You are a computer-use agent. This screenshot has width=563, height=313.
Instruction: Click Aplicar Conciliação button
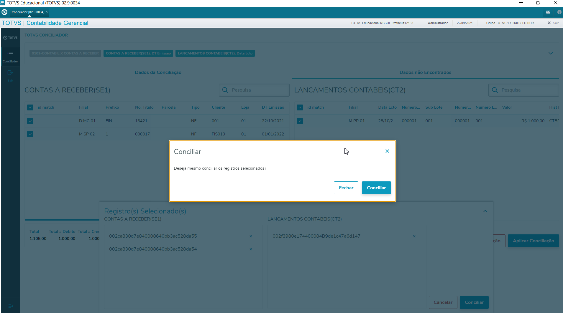(533, 241)
